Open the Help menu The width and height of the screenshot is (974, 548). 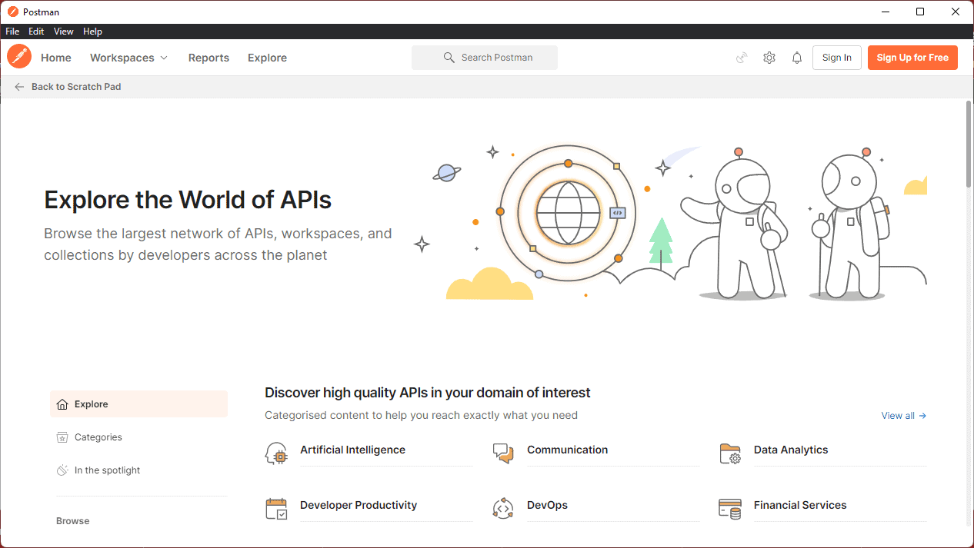point(92,32)
